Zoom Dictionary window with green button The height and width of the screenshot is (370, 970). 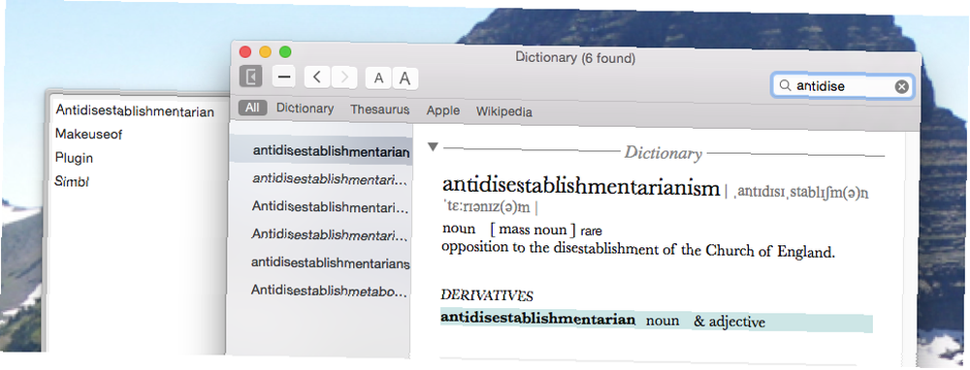[285, 52]
